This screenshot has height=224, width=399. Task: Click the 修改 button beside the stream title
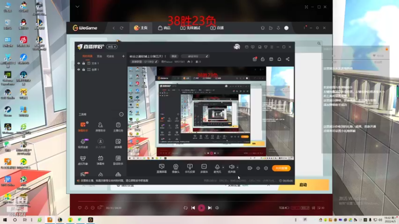click(x=174, y=56)
